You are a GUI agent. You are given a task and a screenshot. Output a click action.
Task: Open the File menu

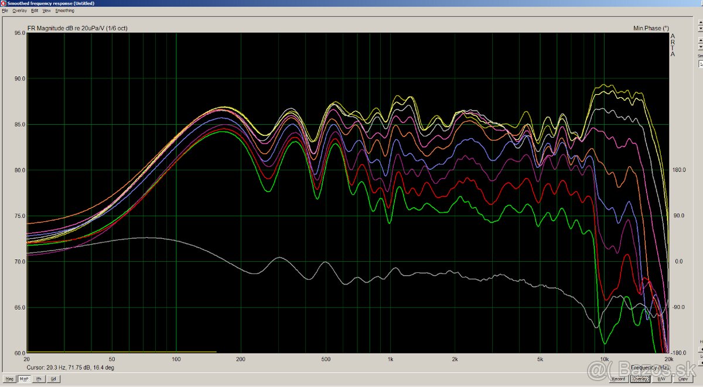coord(5,11)
